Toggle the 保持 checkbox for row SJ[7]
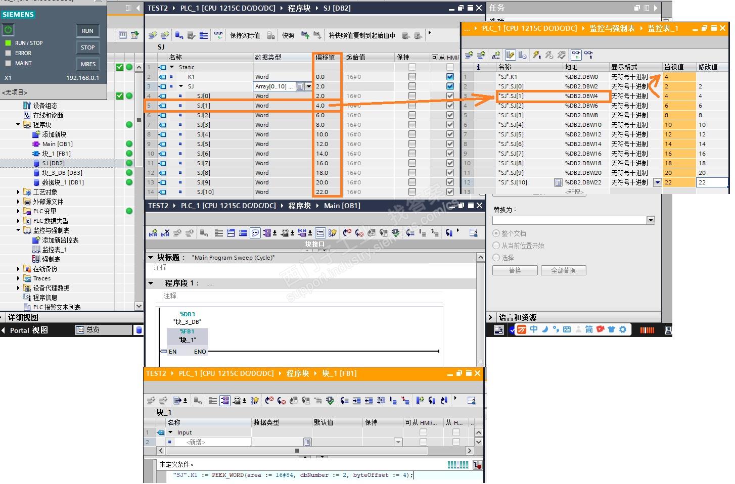Viewport: 735px width, 484px height. point(412,163)
